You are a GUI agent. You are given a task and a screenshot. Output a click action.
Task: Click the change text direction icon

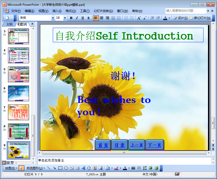click(x=119, y=18)
